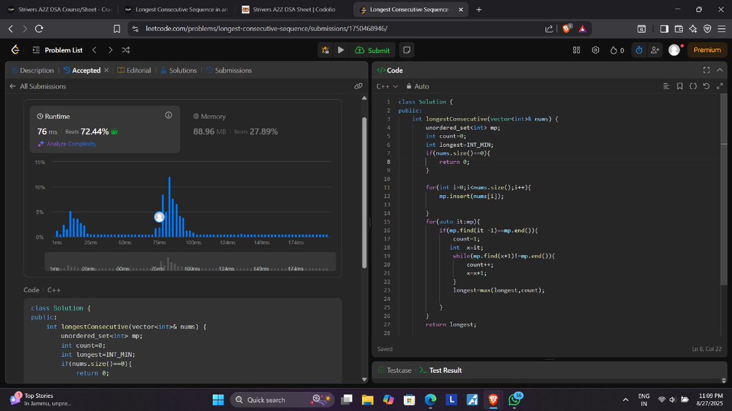Open the profile avatar menu
The height and width of the screenshot is (411, 732).
click(x=674, y=50)
